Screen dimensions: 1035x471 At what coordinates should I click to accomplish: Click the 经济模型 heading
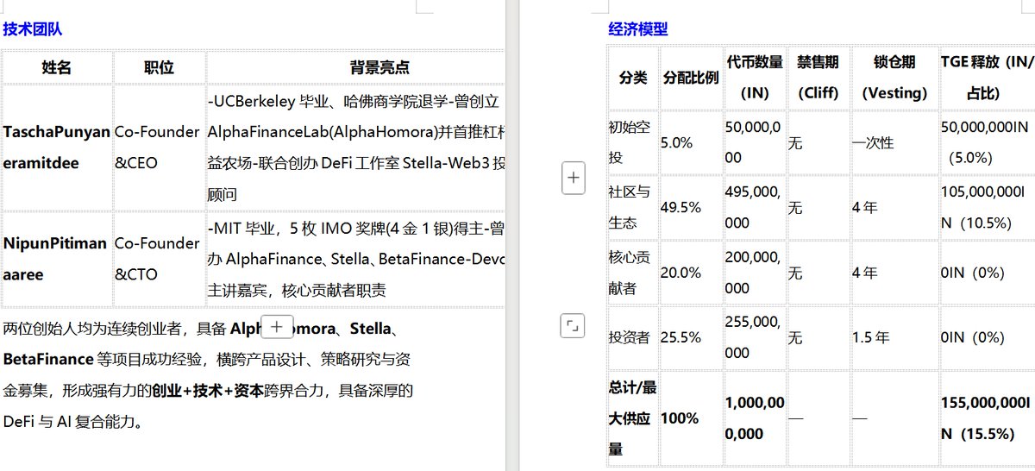click(x=638, y=29)
